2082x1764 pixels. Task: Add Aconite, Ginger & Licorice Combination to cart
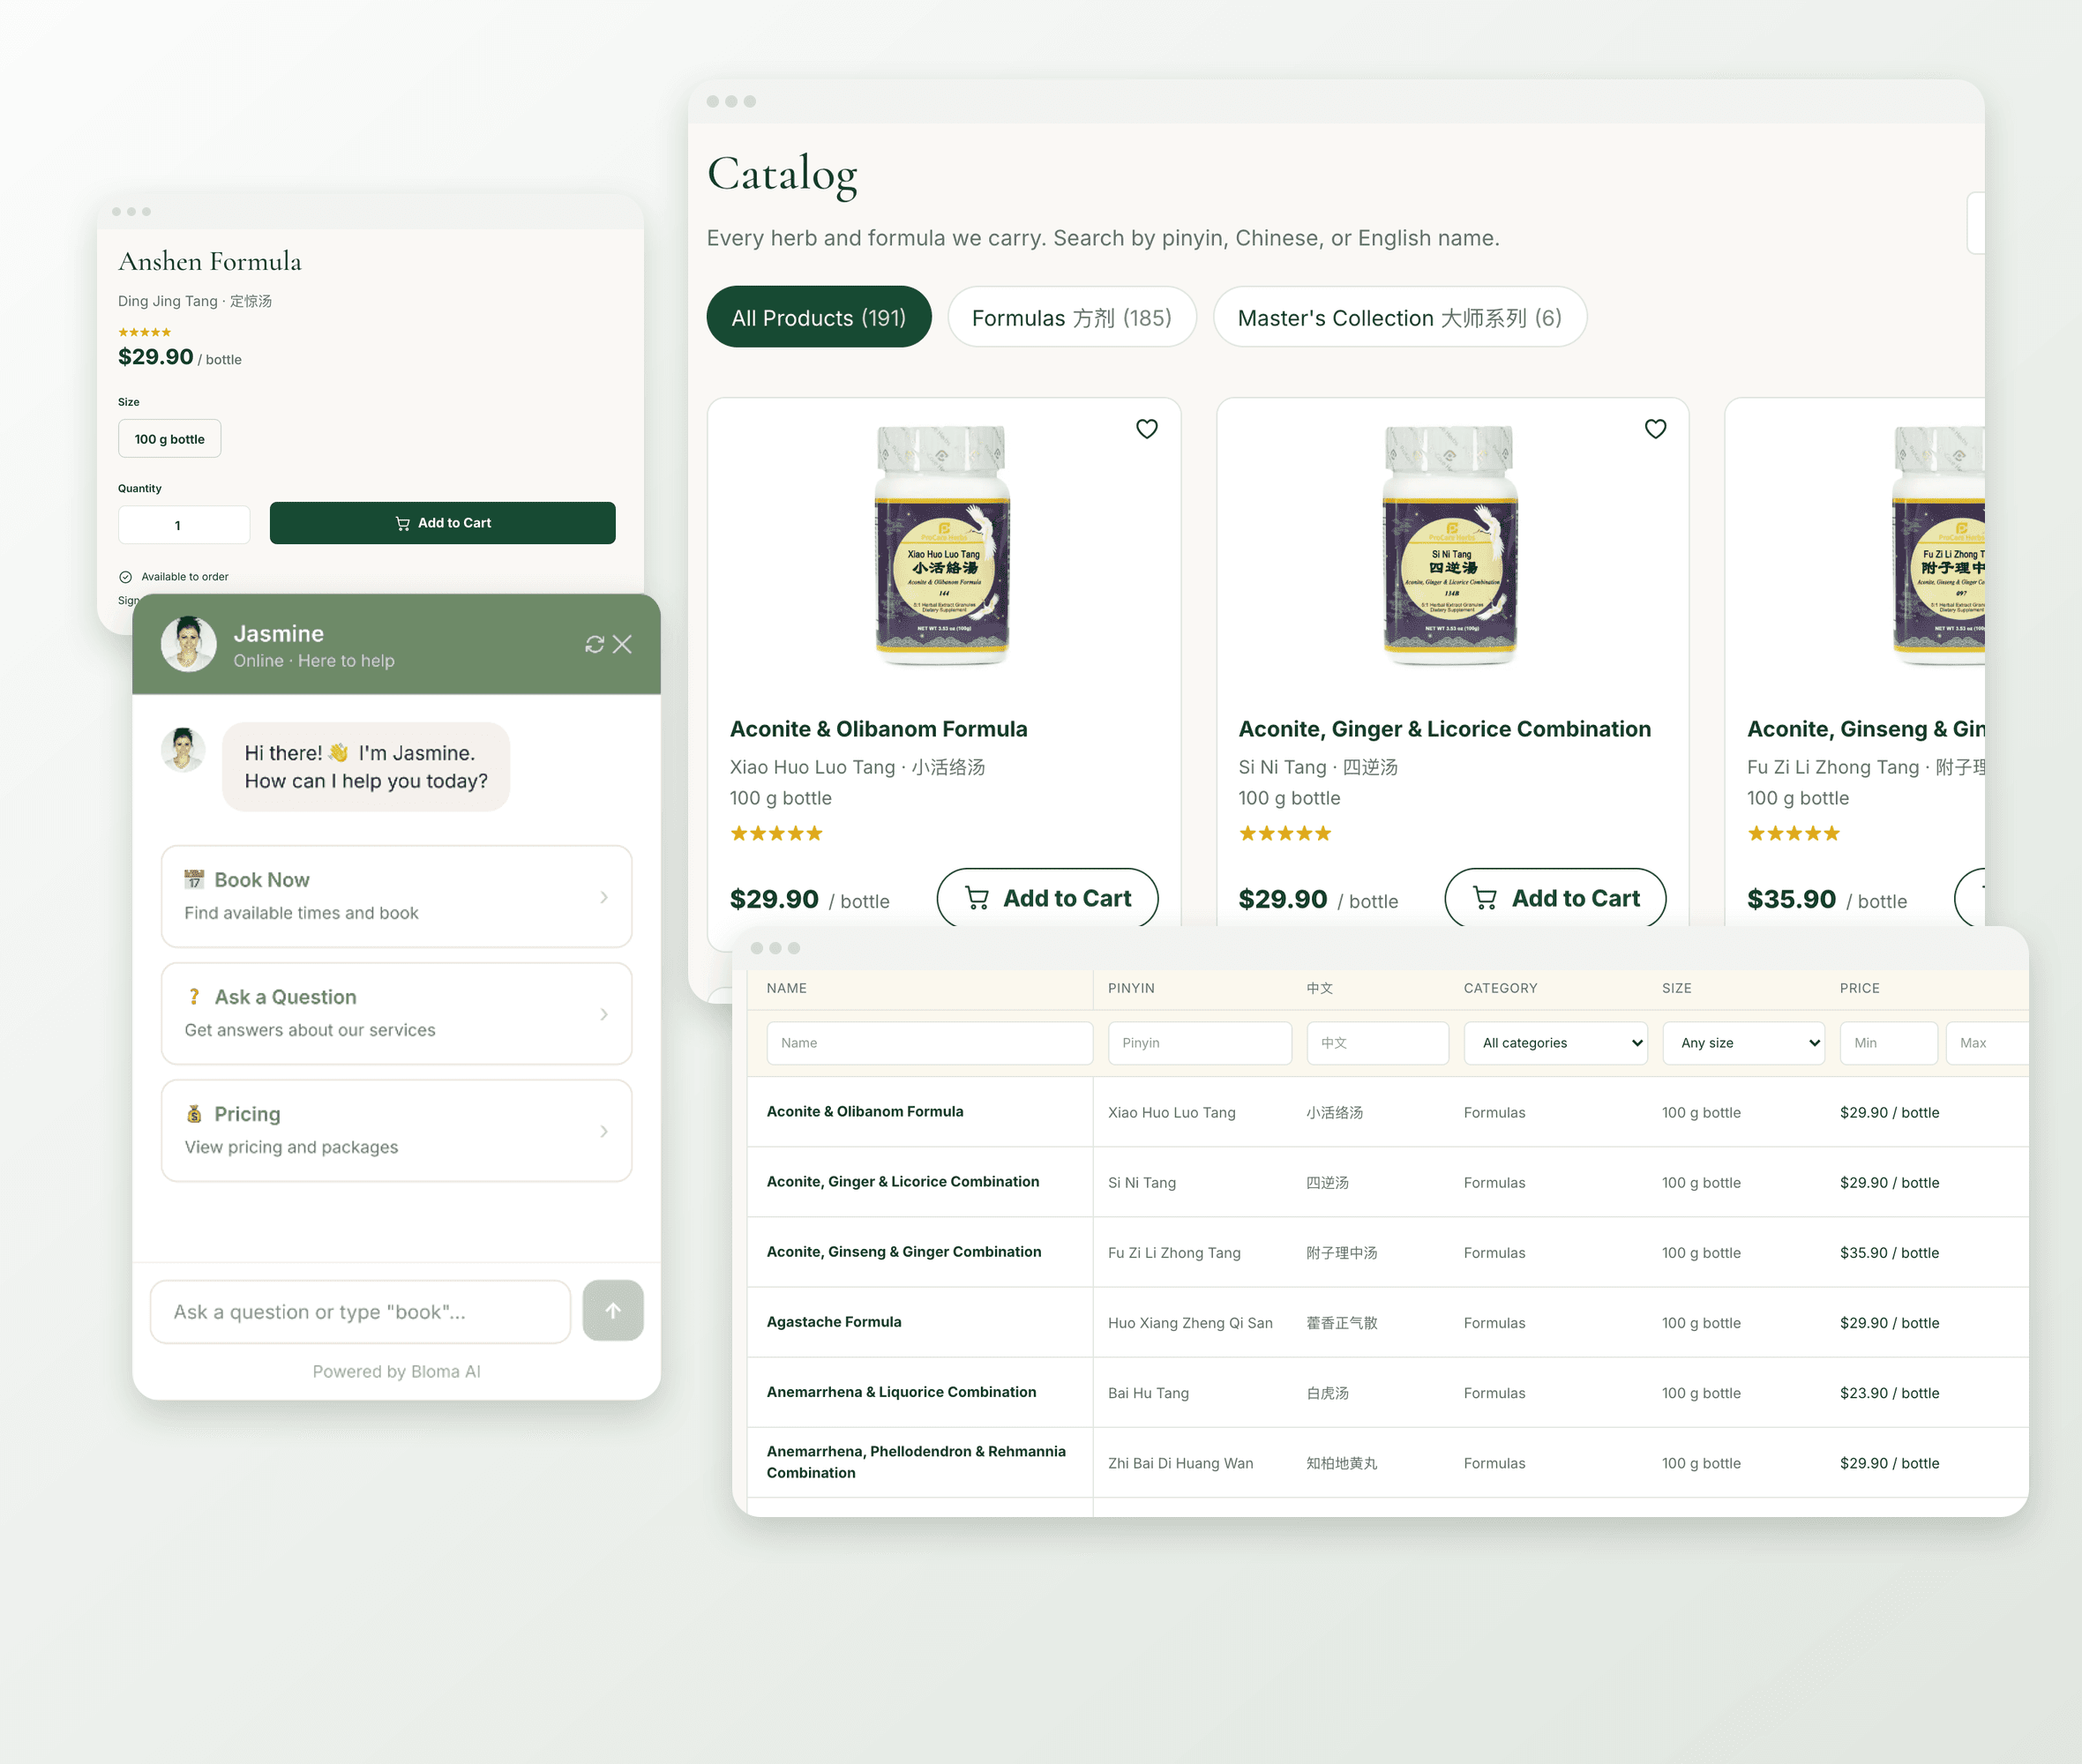point(1555,898)
